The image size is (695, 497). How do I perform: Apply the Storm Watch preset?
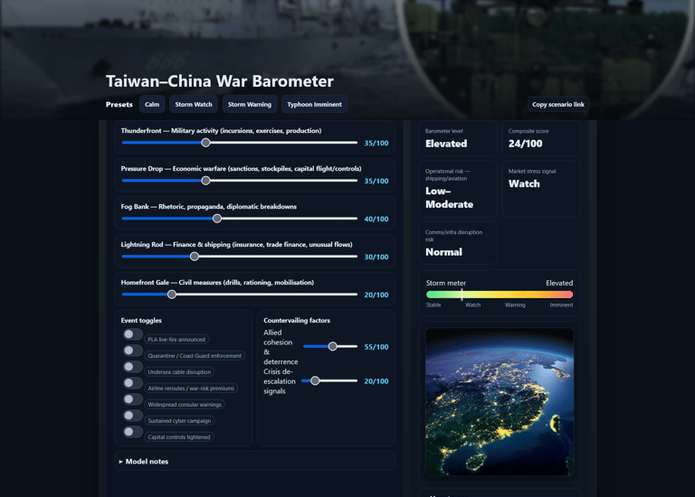pyautogui.click(x=194, y=105)
